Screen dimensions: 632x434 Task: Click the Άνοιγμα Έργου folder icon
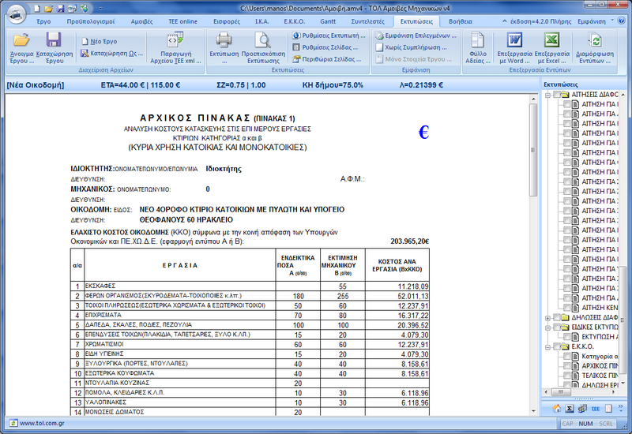(21, 40)
